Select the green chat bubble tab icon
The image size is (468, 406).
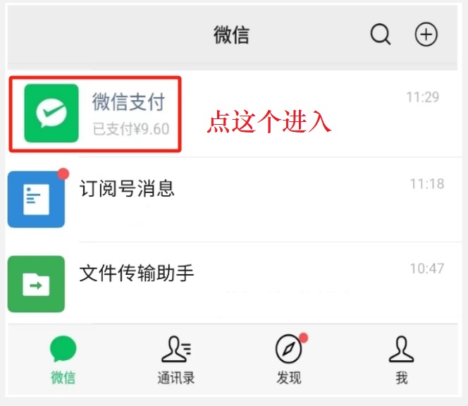pyautogui.click(x=63, y=348)
